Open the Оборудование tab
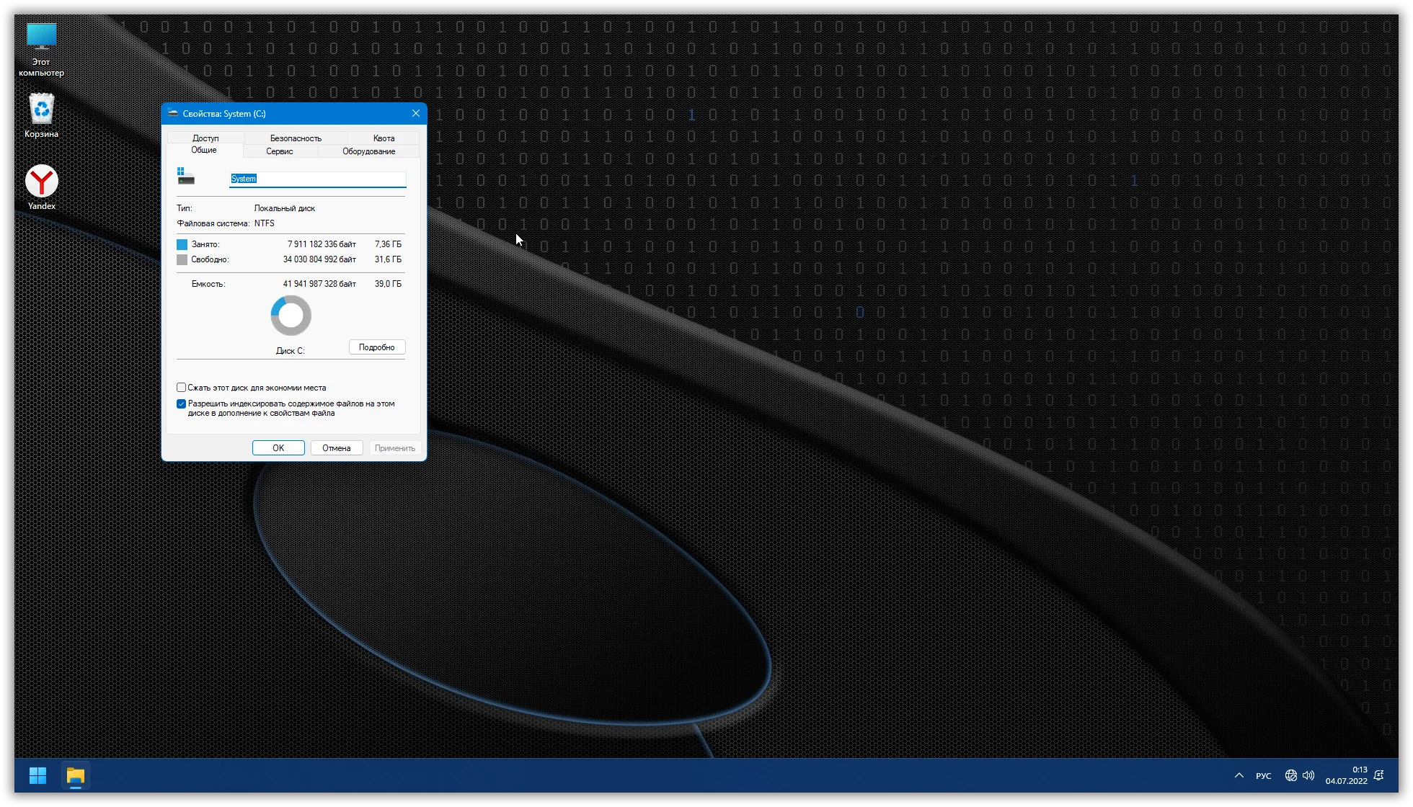 tap(368, 151)
